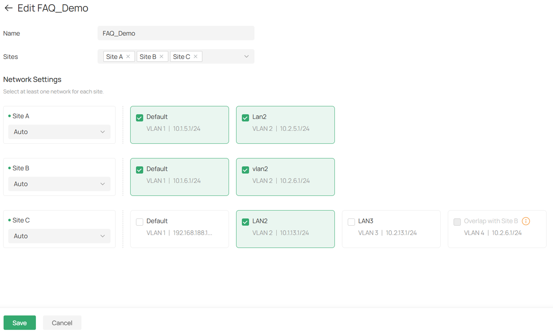The width and height of the screenshot is (553, 332).
Task: Open the Site B Auto dropdown
Action: pos(59,184)
